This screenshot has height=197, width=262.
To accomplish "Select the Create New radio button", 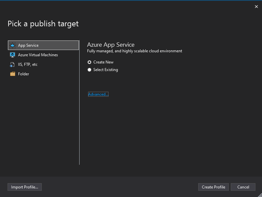I will (89, 62).
